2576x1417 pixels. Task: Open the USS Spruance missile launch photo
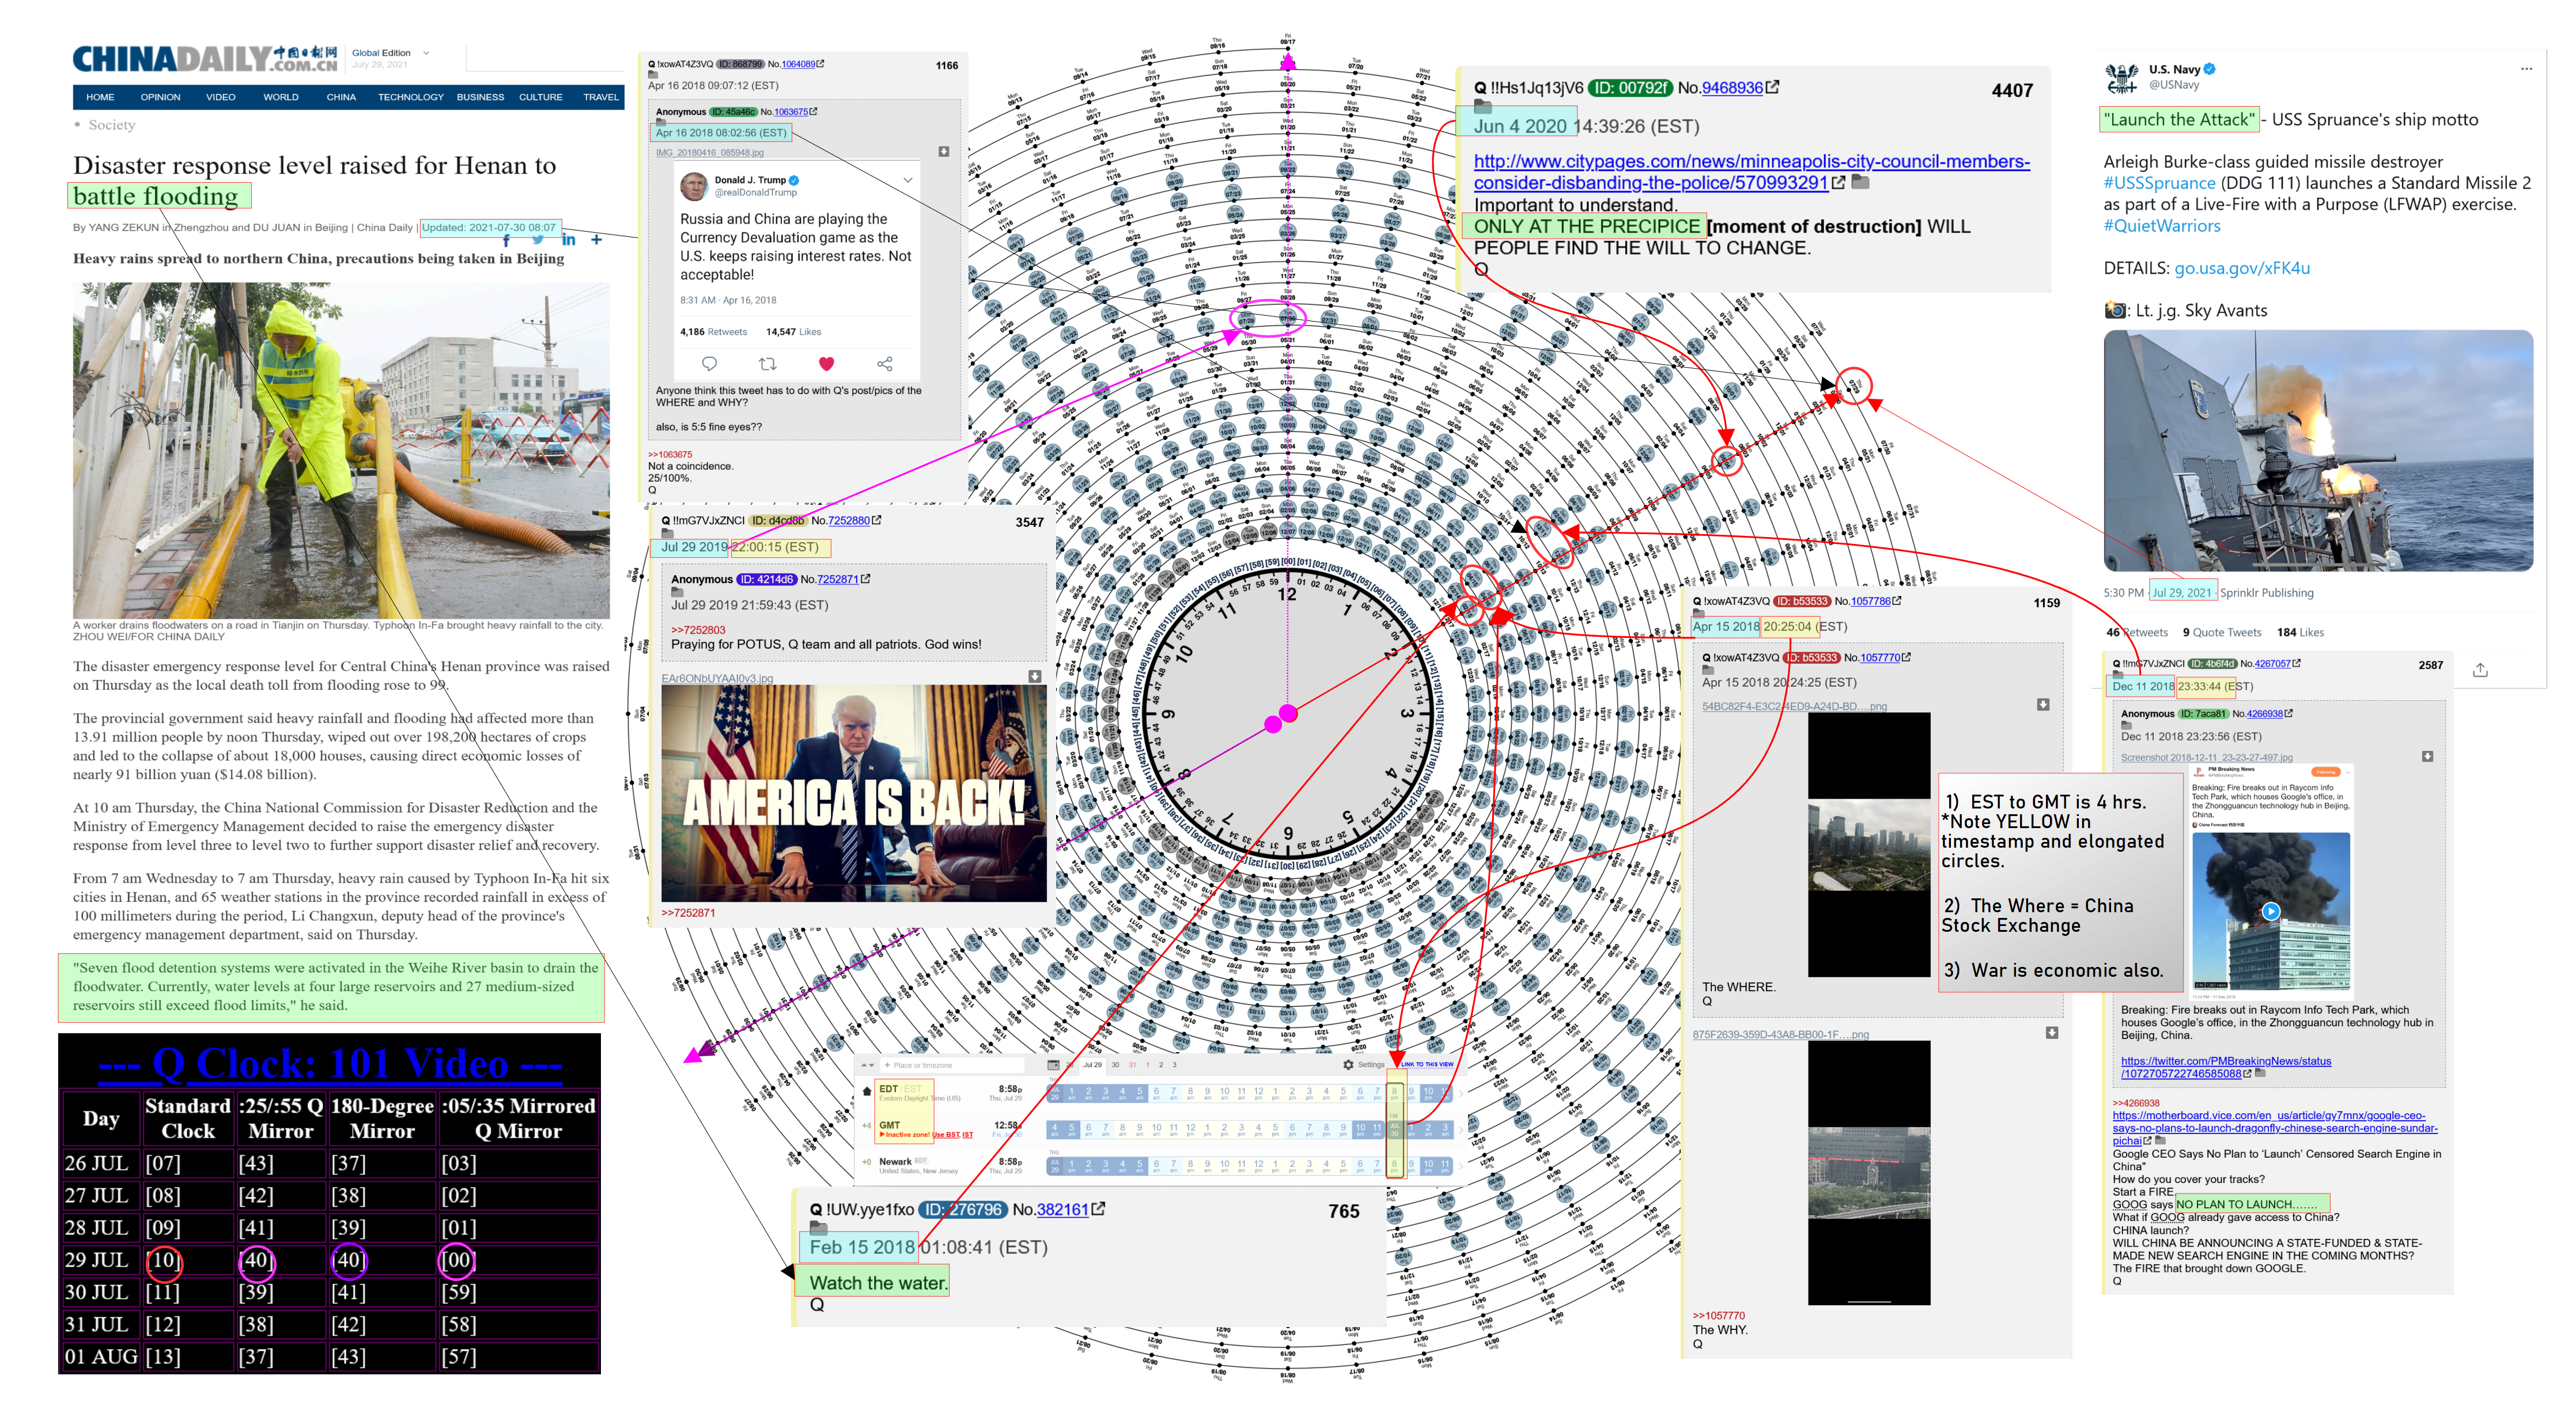pyautogui.click(x=2318, y=451)
